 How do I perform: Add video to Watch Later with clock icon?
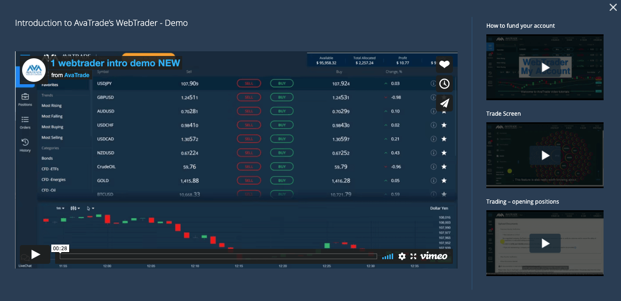tap(444, 84)
